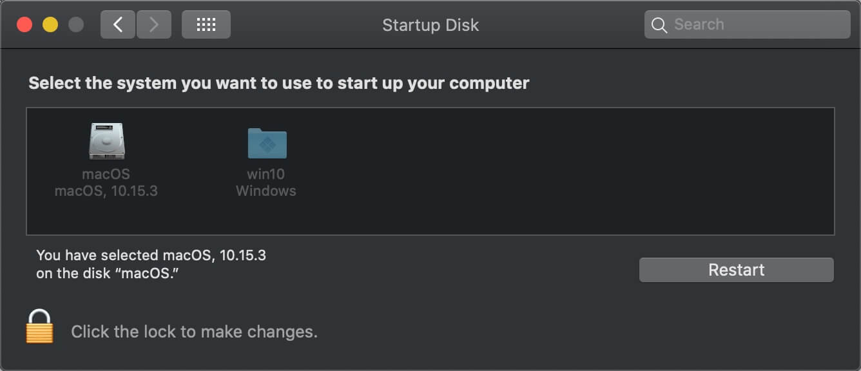Click the "macOS, 10.15.3" version label

click(106, 191)
